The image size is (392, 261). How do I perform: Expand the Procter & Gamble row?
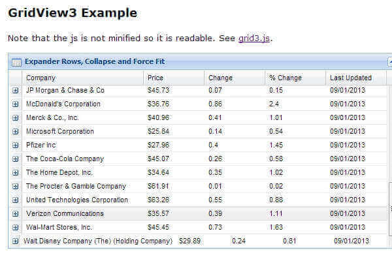(16, 187)
